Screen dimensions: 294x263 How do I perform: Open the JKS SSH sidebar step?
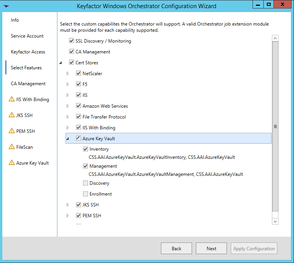point(24,115)
